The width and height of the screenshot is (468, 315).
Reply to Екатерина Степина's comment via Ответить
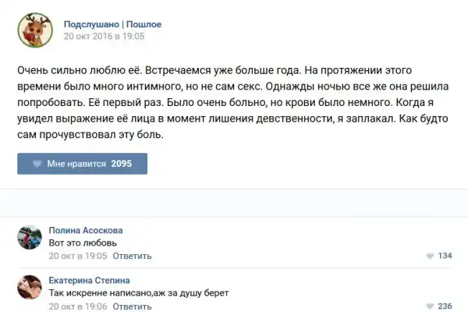[132, 306]
